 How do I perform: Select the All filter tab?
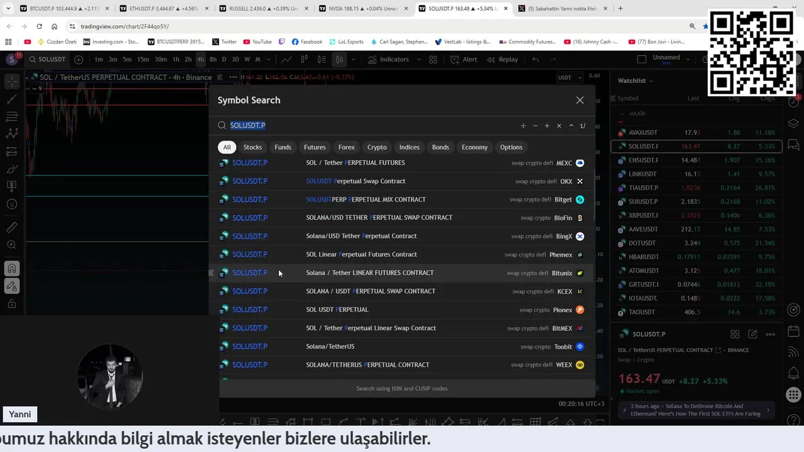click(x=227, y=147)
